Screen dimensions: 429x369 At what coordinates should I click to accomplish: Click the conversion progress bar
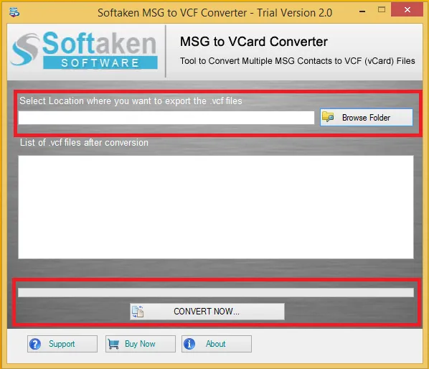click(216, 293)
